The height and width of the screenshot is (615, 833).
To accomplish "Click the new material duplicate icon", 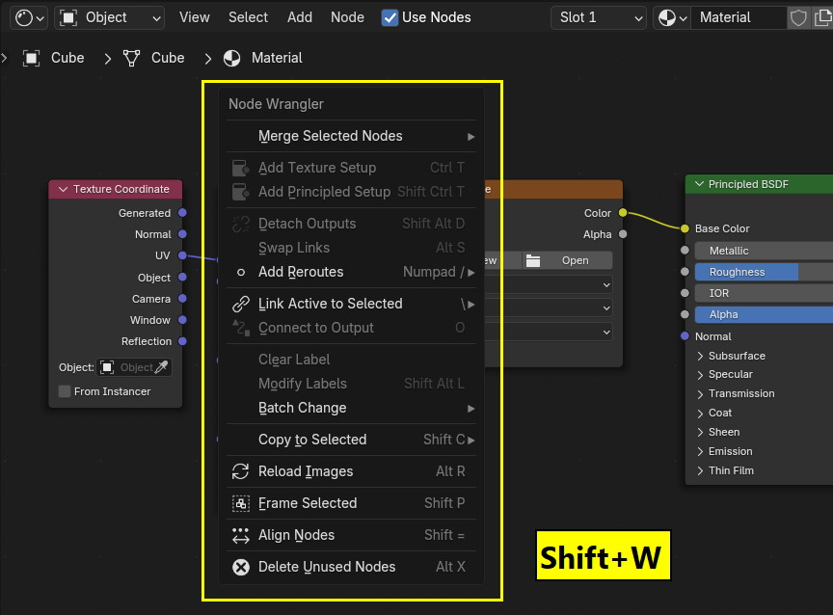I will [x=822, y=17].
